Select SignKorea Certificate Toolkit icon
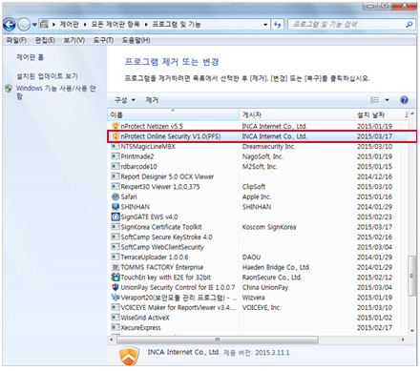This screenshot has width=420, height=371. coord(115,227)
